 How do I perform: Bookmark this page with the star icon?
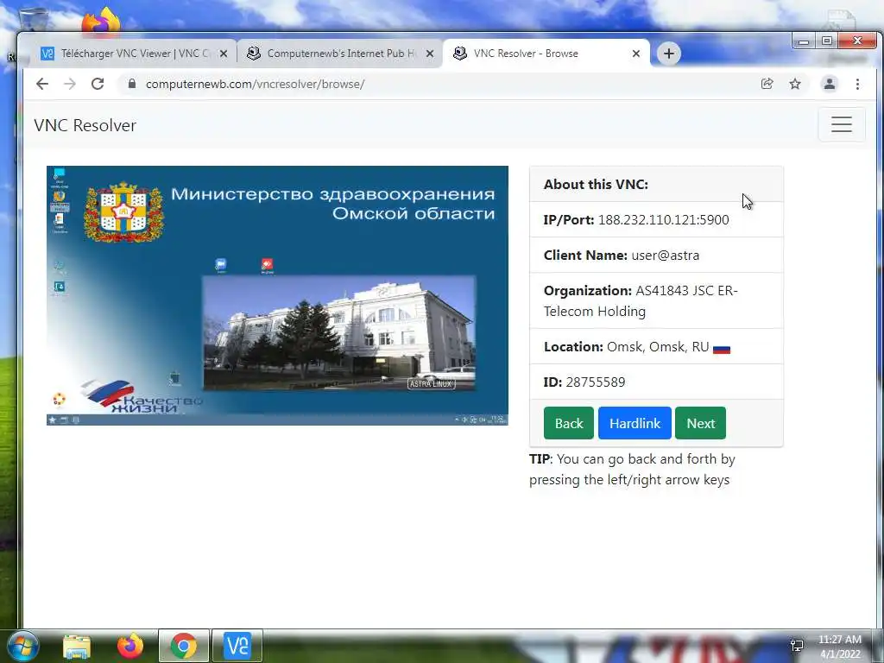pos(795,84)
